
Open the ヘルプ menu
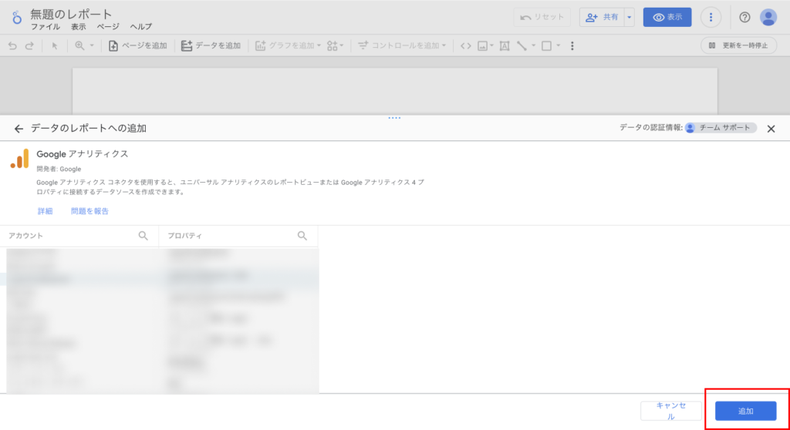coord(140,27)
